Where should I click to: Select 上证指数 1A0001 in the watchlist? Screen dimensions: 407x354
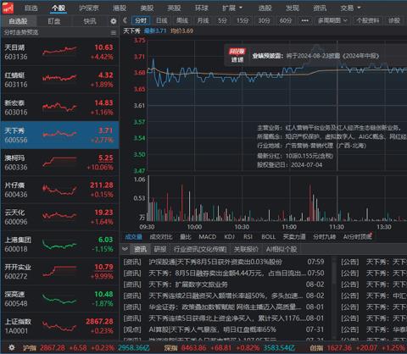[x=59, y=326]
